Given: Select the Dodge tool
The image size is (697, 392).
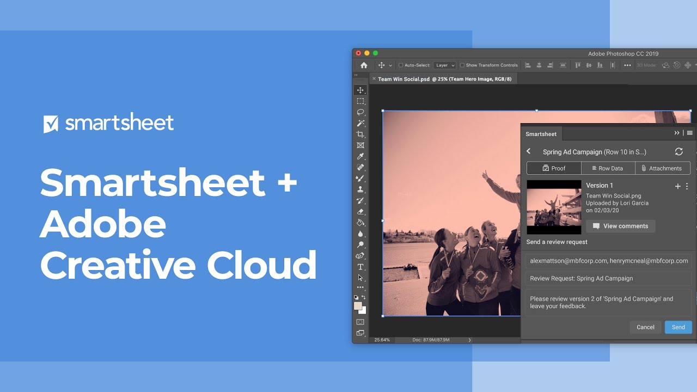Looking at the screenshot, I should [x=360, y=245].
